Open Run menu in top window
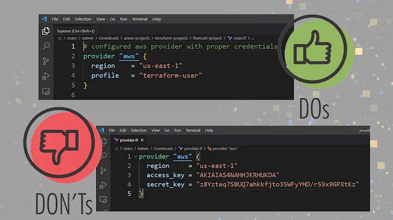Image resolution: width=393 pixels, height=220 pixels. tap(123, 19)
